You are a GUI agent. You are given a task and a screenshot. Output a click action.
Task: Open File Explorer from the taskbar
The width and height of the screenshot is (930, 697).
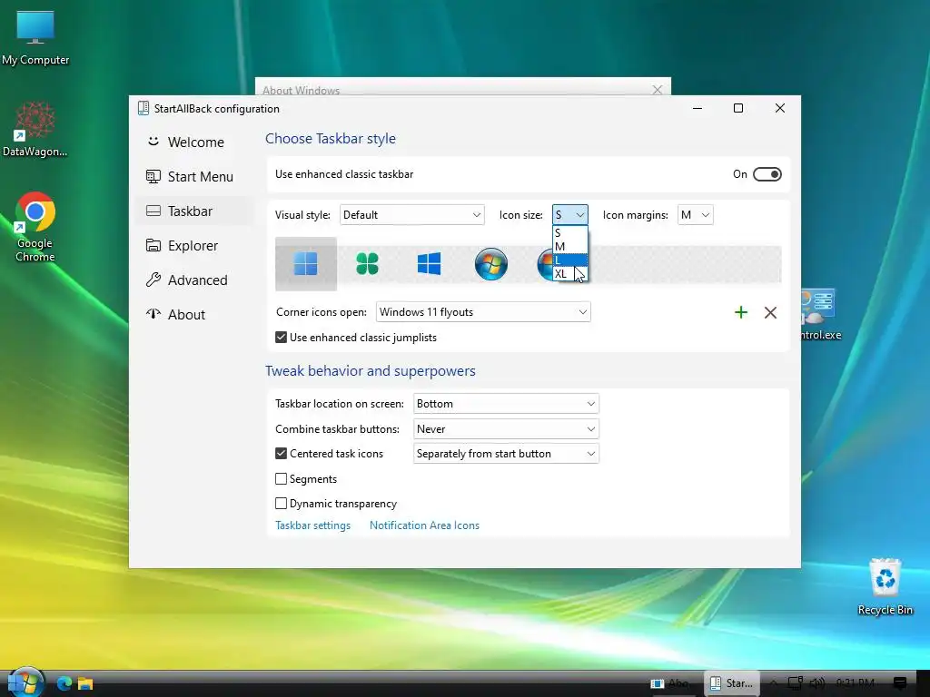(x=85, y=683)
